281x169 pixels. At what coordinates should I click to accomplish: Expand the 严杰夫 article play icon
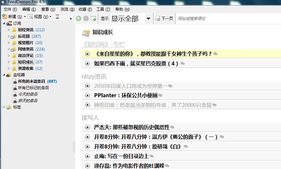point(87,127)
